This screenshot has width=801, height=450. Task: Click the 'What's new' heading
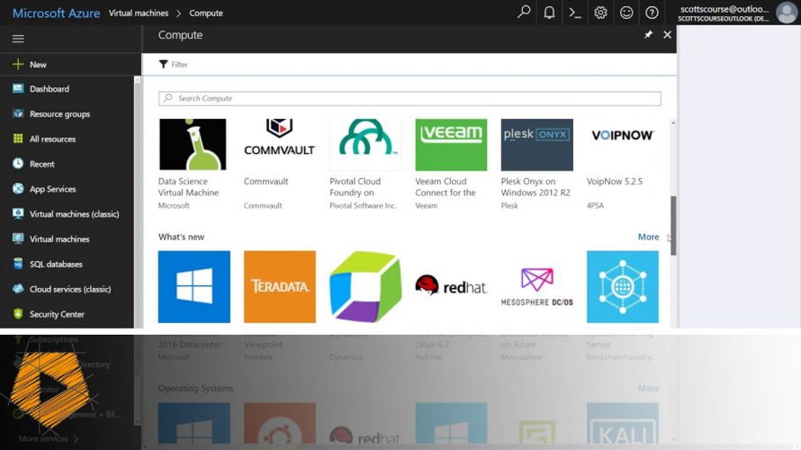(181, 237)
